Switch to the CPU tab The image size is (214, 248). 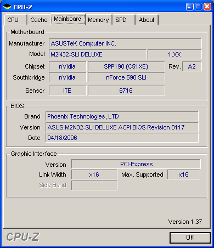(15, 20)
